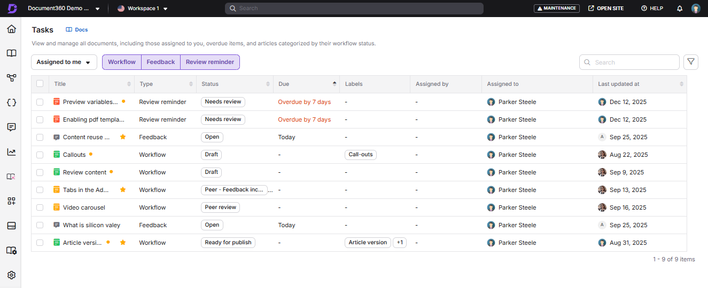The width and height of the screenshot is (708, 288).
Task: Click red article icon of Preview variables
Action: 57,102
